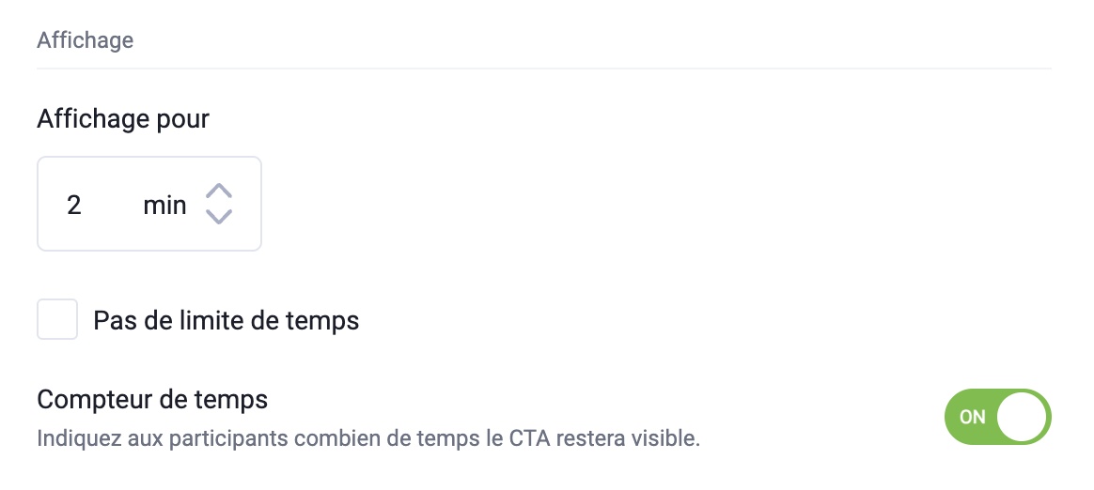Click the duration number field showing 2

(x=75, y=205)
